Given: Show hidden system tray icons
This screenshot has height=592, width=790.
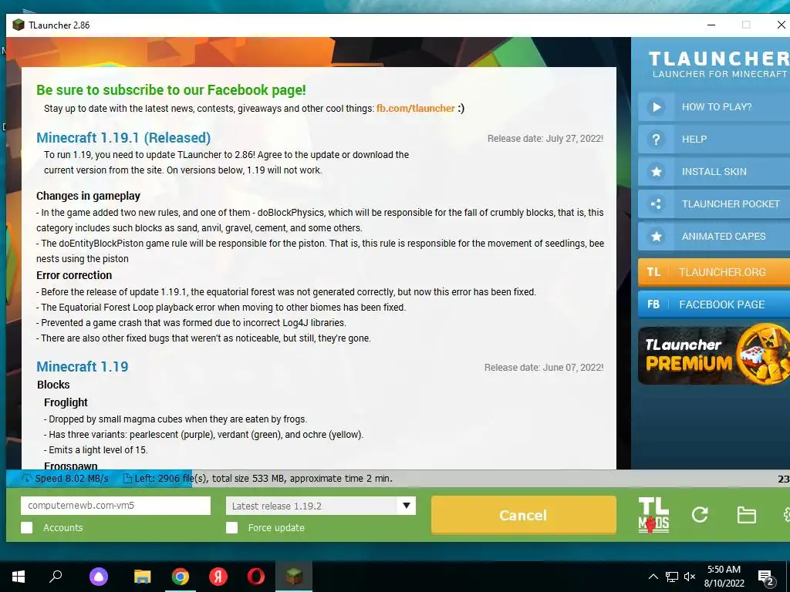Looking at the screenshot, I should tap(653, 577).
